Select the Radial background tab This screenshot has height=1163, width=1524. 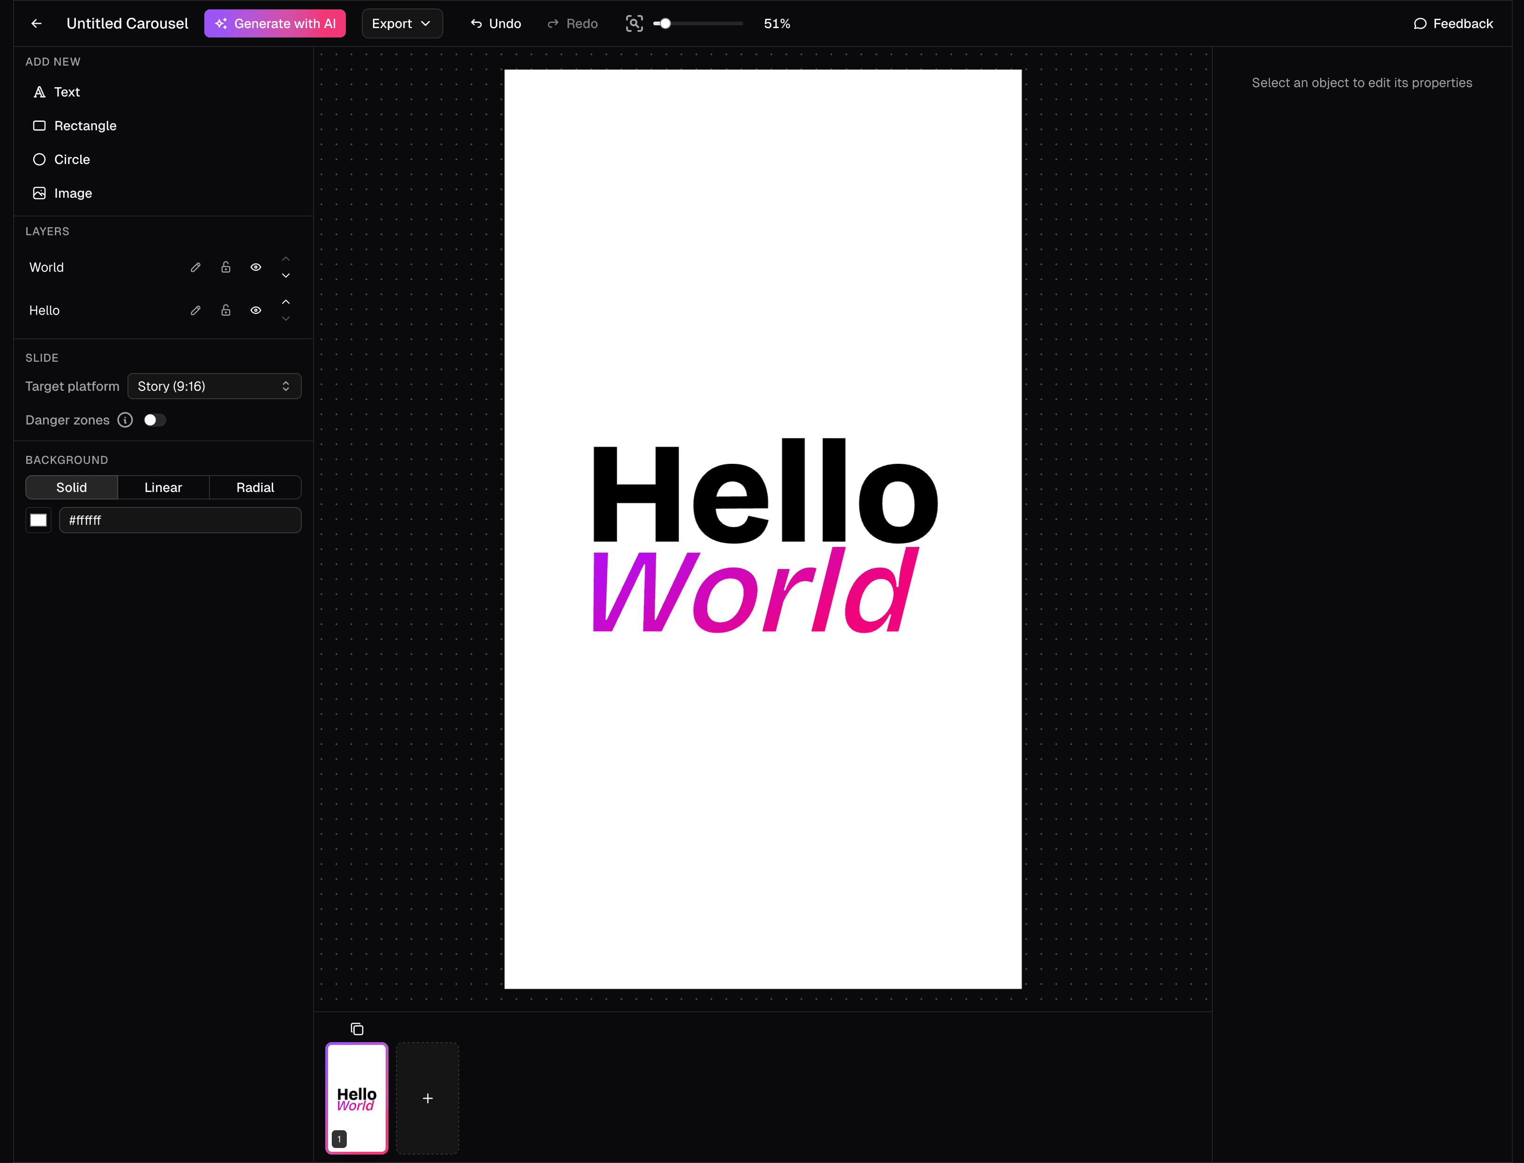click(x=255, y=487)
